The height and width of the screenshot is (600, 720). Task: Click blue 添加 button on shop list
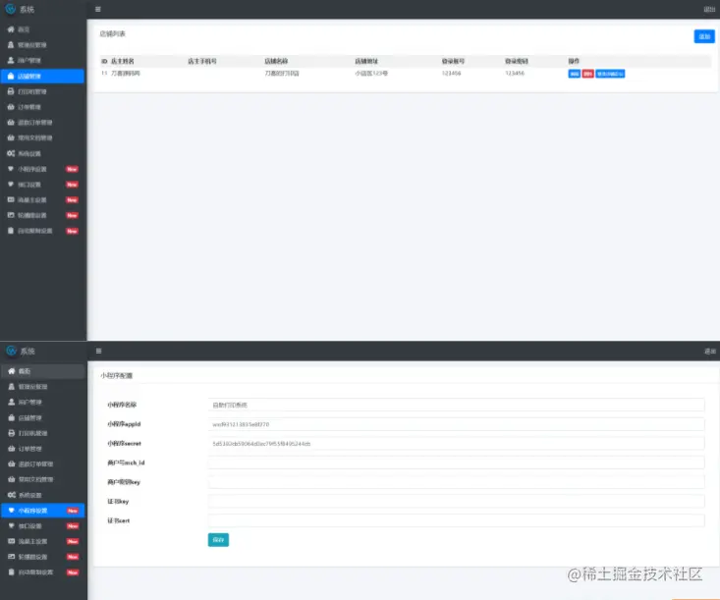pyautogui.click(x=704, y=36)
